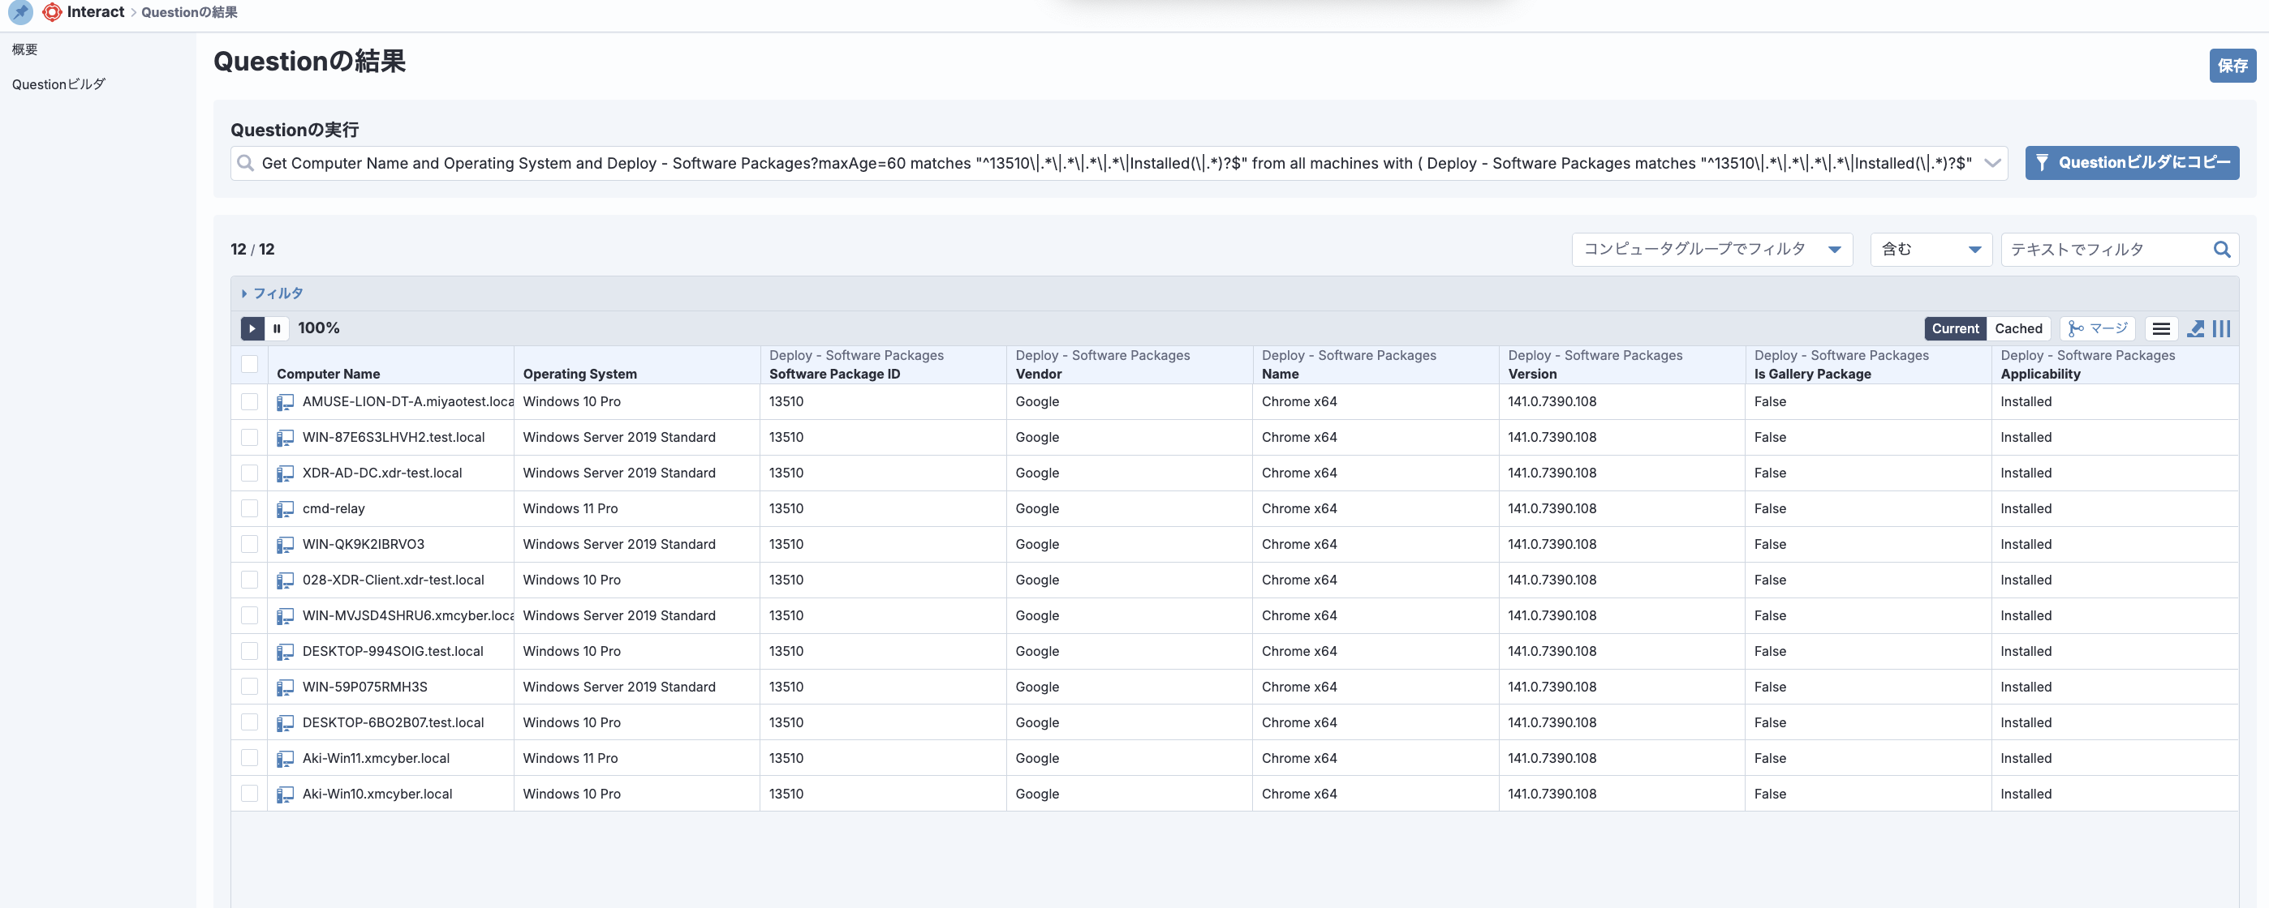Screen dimensions: 2269x908
Task: Click the cmd-relay computer icon
Action: coord(286,508)
